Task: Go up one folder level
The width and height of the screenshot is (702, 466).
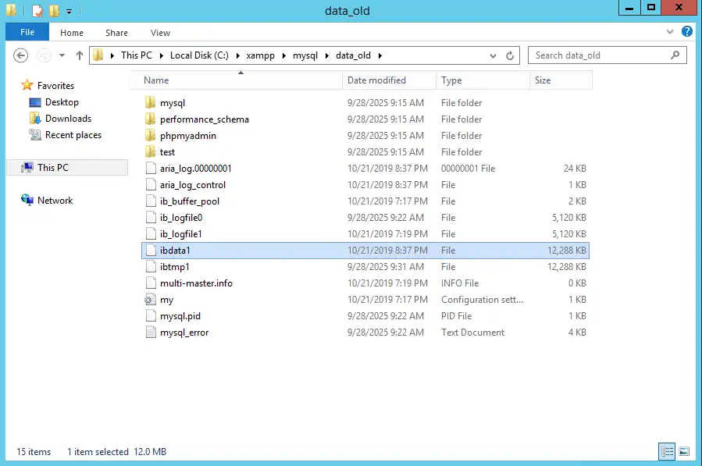Action: [79, 55]
